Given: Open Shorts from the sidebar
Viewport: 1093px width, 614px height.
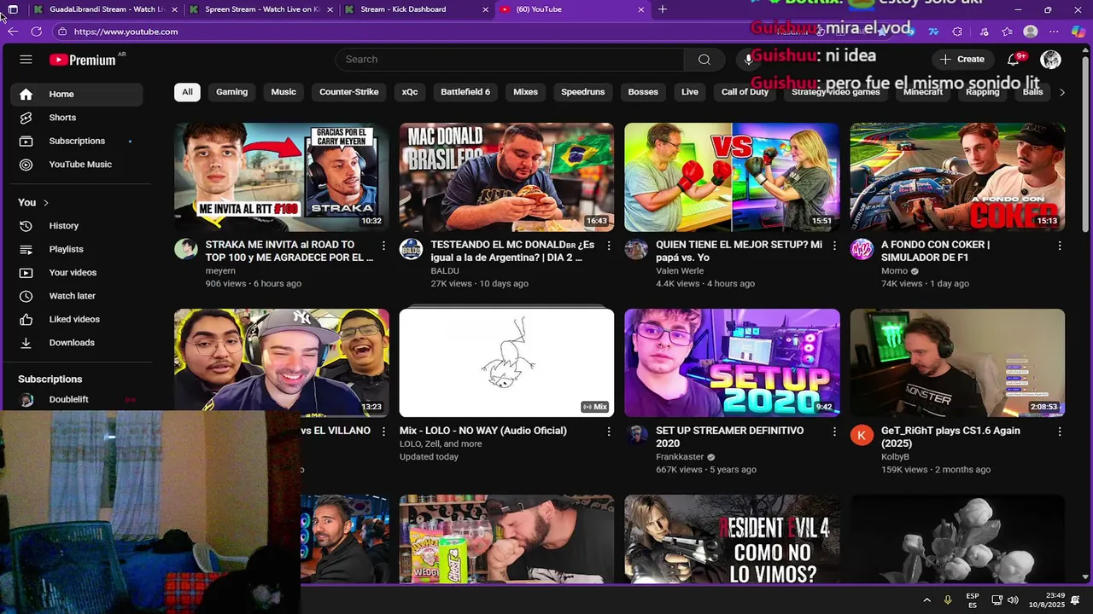Looking at the screenshot, I should point(77,118).
